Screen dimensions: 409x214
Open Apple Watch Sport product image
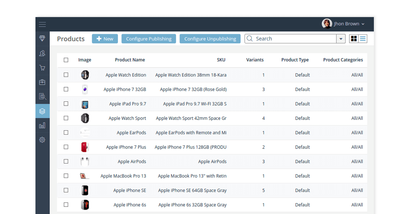85,118
